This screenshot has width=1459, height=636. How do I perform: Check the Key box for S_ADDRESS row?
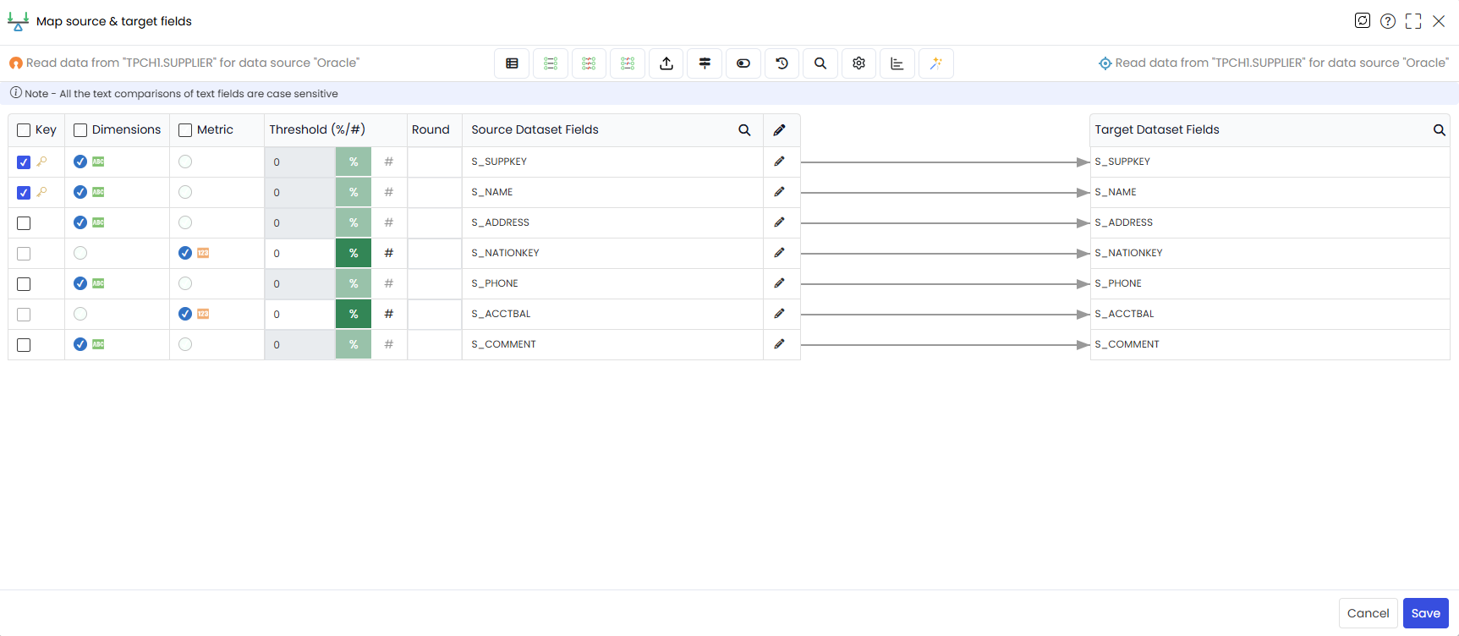[24, 223]
